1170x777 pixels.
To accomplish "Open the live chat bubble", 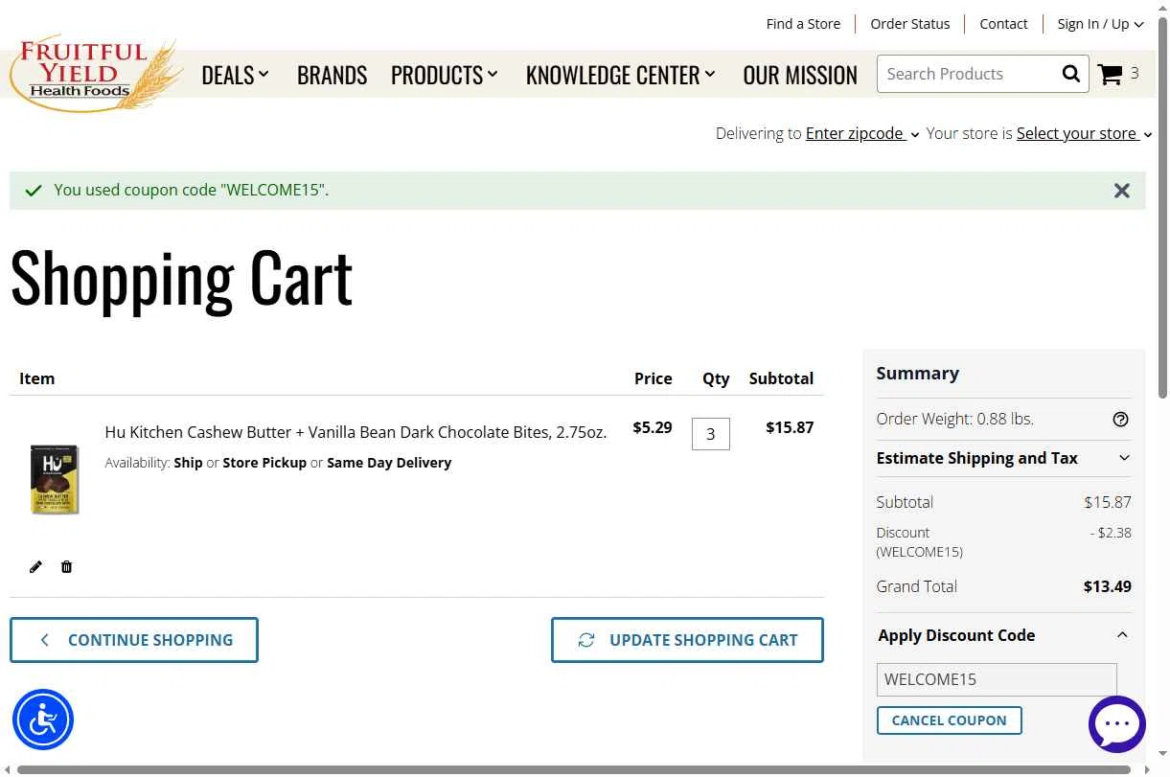I will coord(1117,724).
